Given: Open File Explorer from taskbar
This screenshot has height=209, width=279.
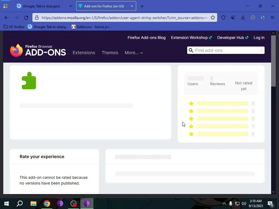Looking at the screenshot, I should pos(33,204).
